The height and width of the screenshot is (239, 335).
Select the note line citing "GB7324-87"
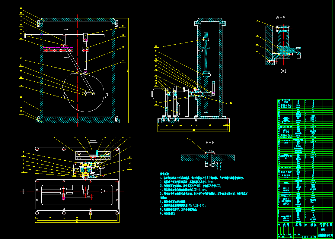click(x=183, y=206)
